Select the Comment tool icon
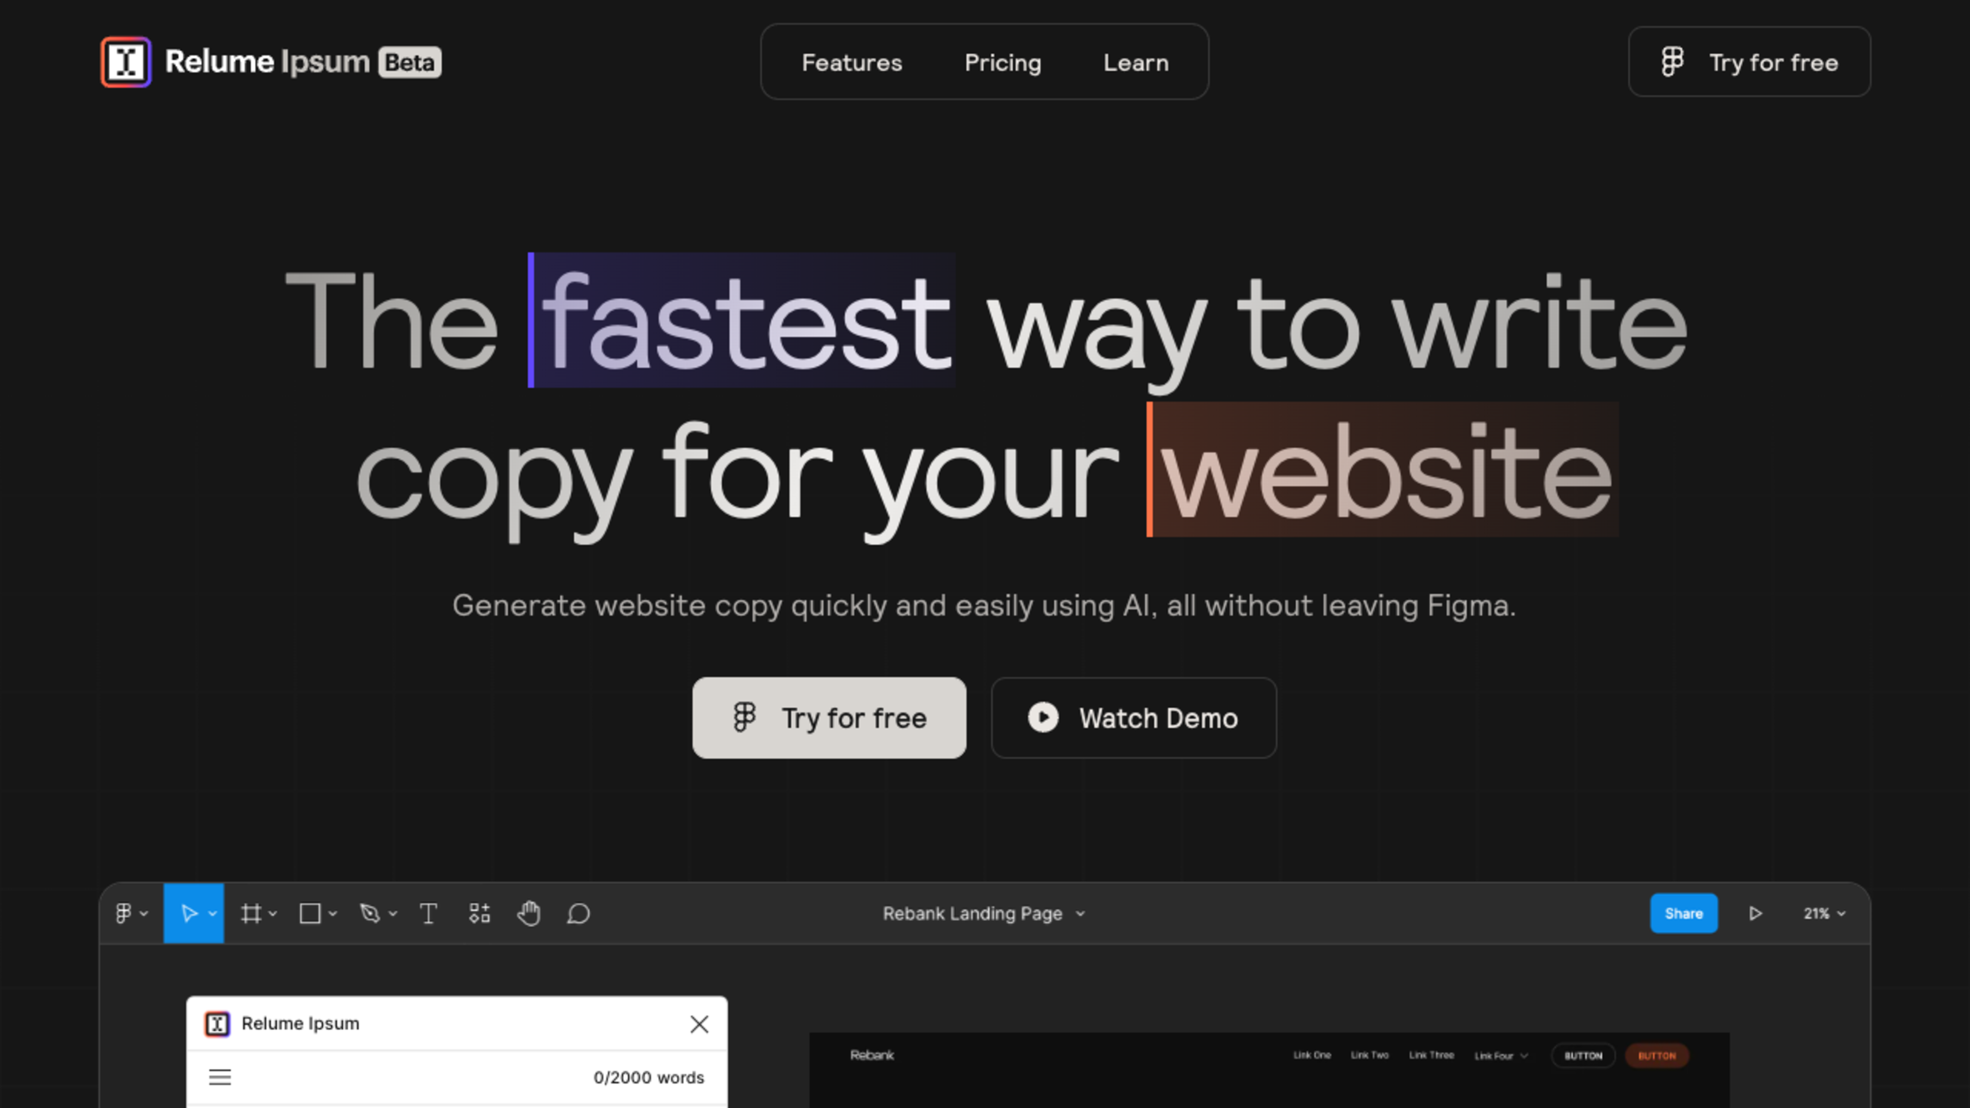Viewport: 1970px width, 1108px height. 578,913
